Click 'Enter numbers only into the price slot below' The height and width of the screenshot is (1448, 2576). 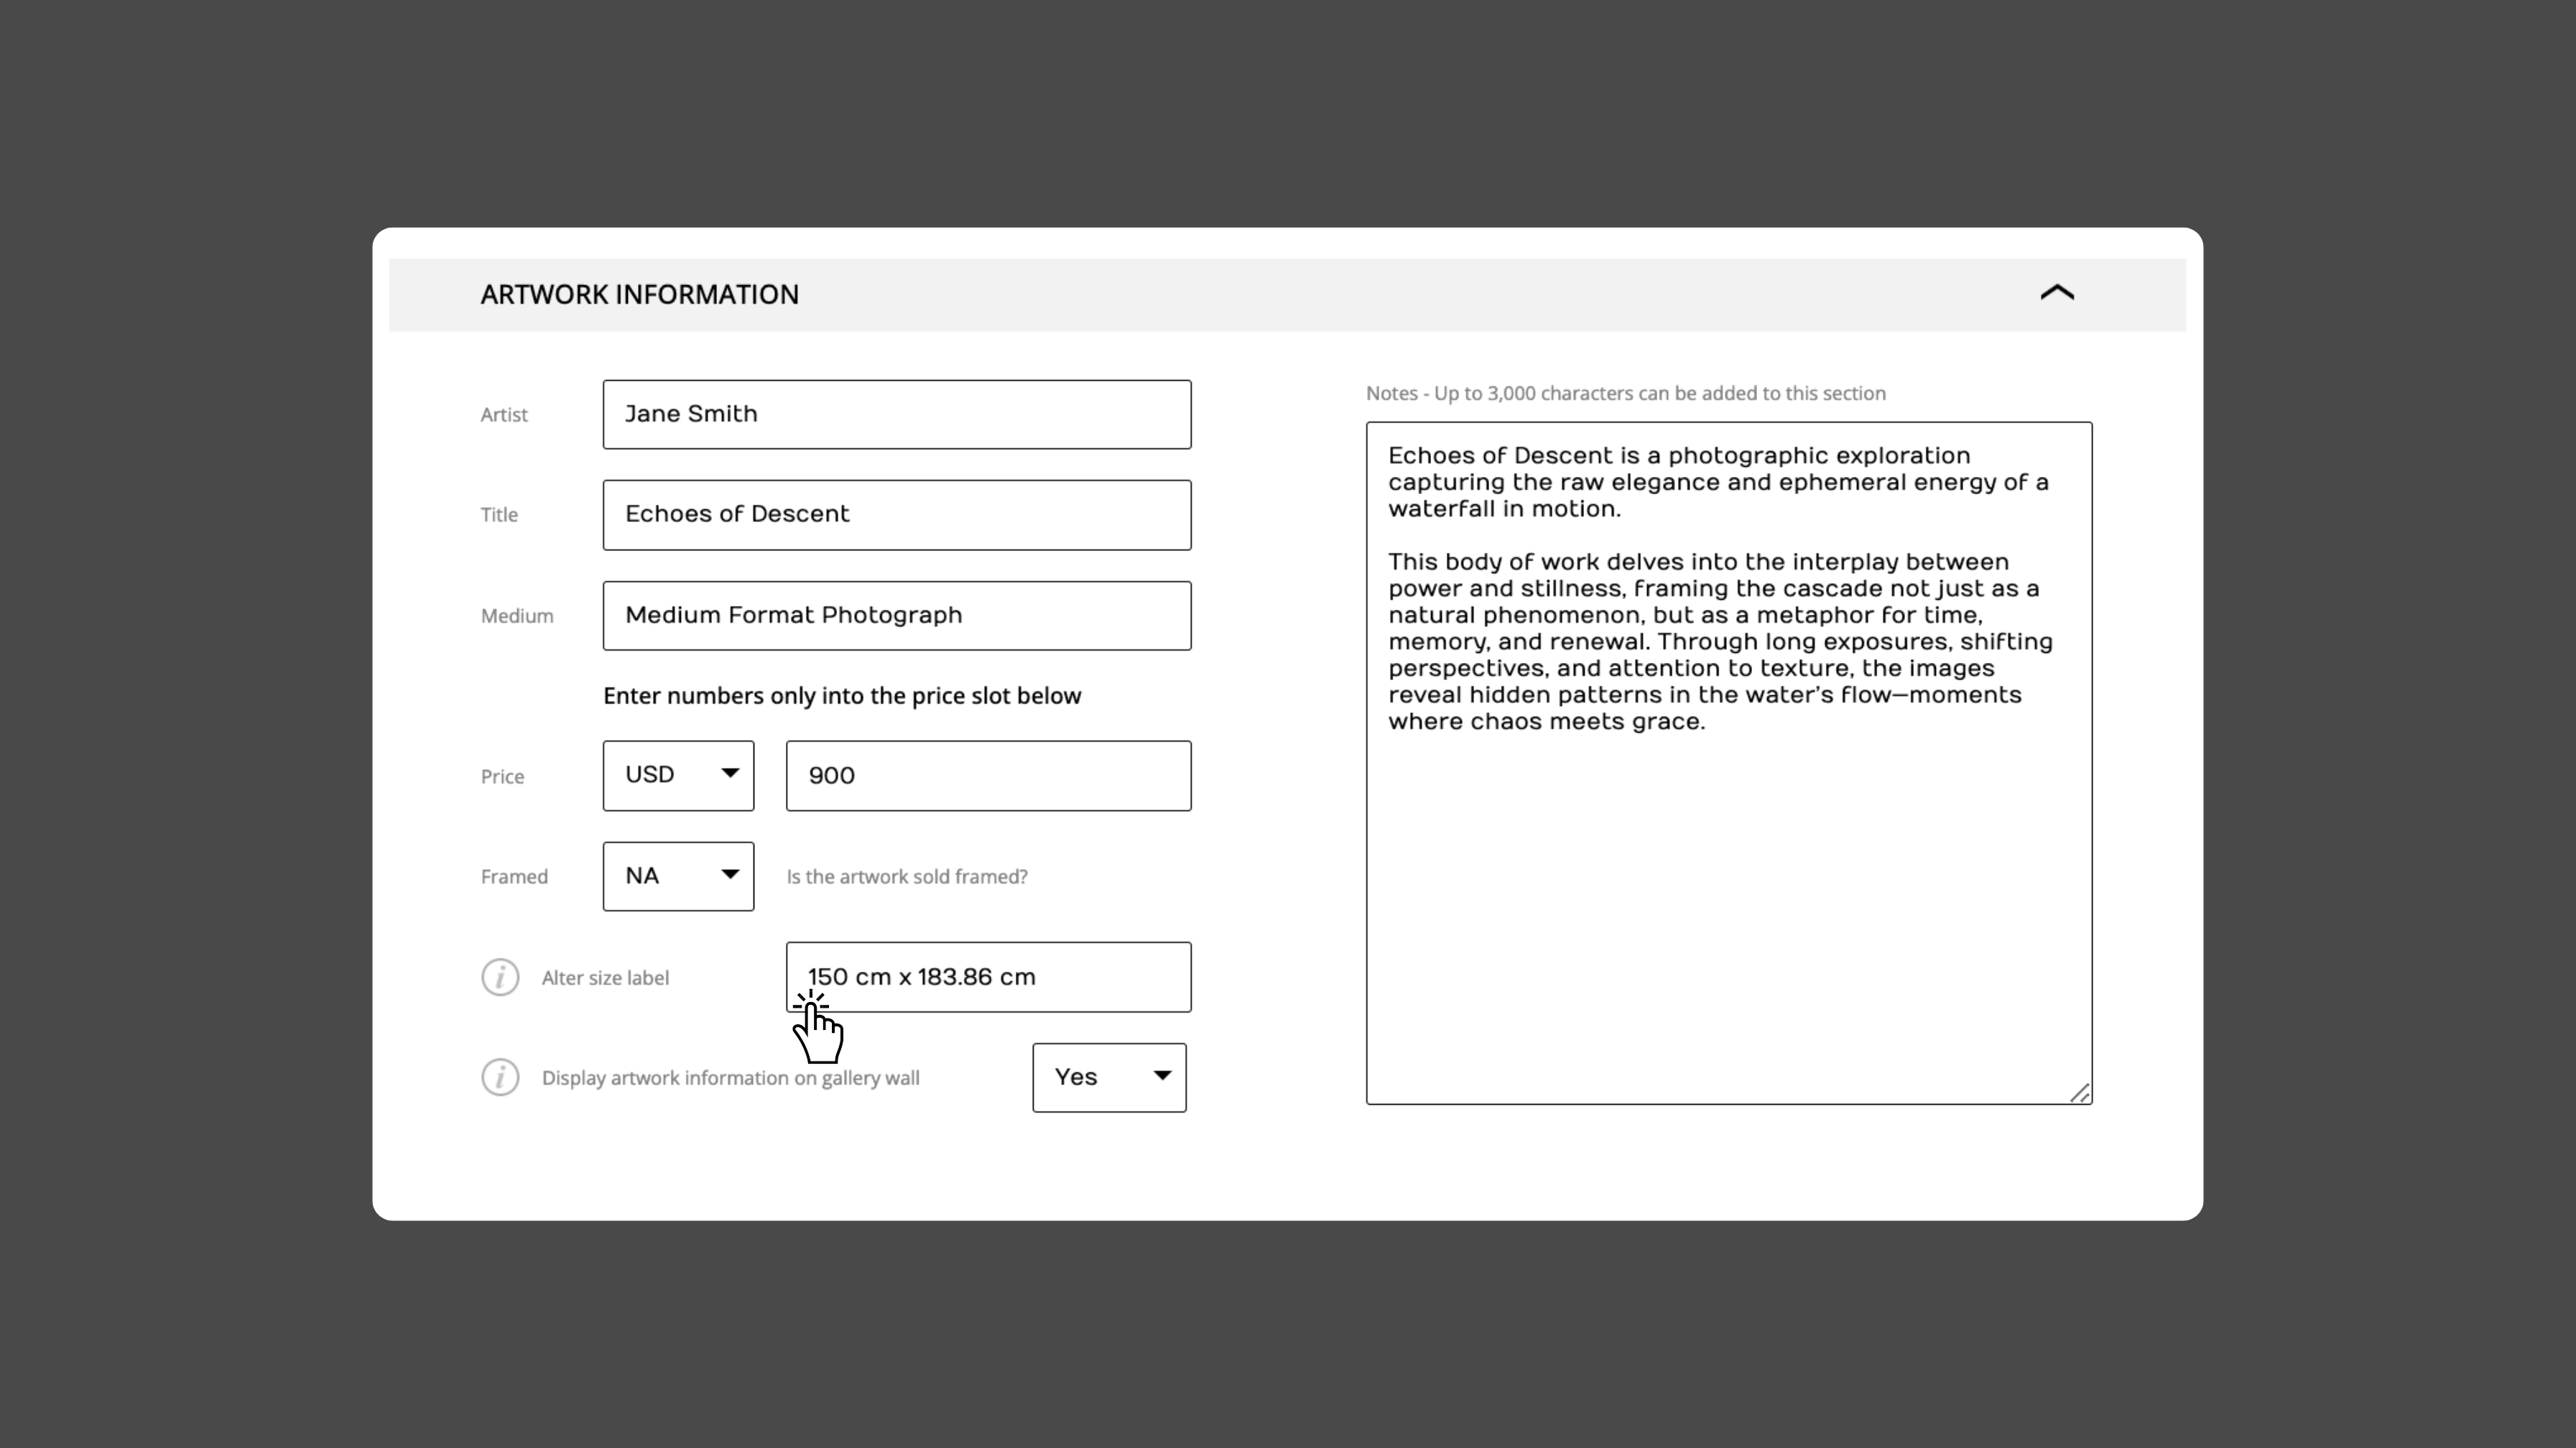coord(842,696)
